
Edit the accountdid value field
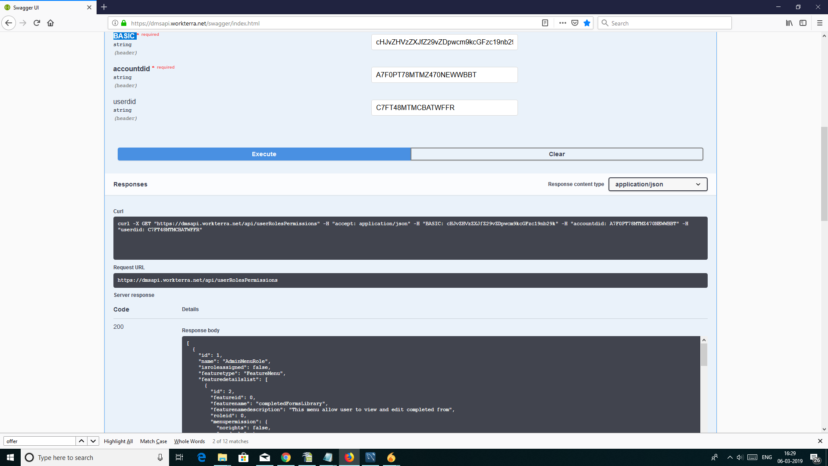(x=444, y=75)
